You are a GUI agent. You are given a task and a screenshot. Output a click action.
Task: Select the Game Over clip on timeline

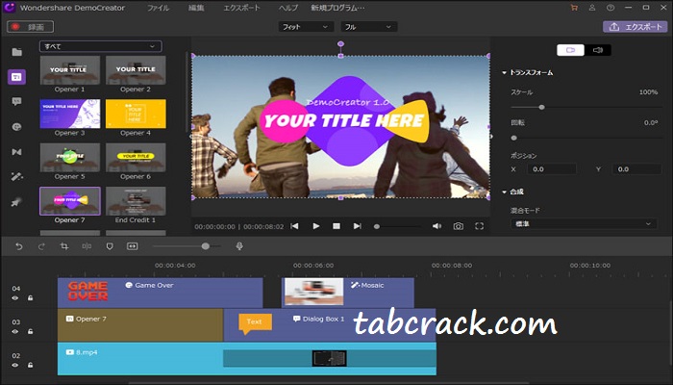pyautogui.click(x=161, y=293)
